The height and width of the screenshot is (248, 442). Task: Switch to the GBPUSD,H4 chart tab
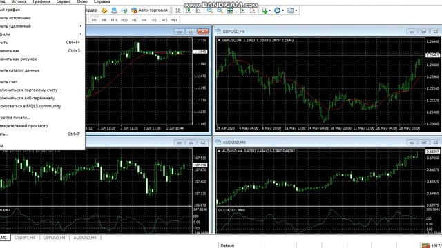pos(54,238)
